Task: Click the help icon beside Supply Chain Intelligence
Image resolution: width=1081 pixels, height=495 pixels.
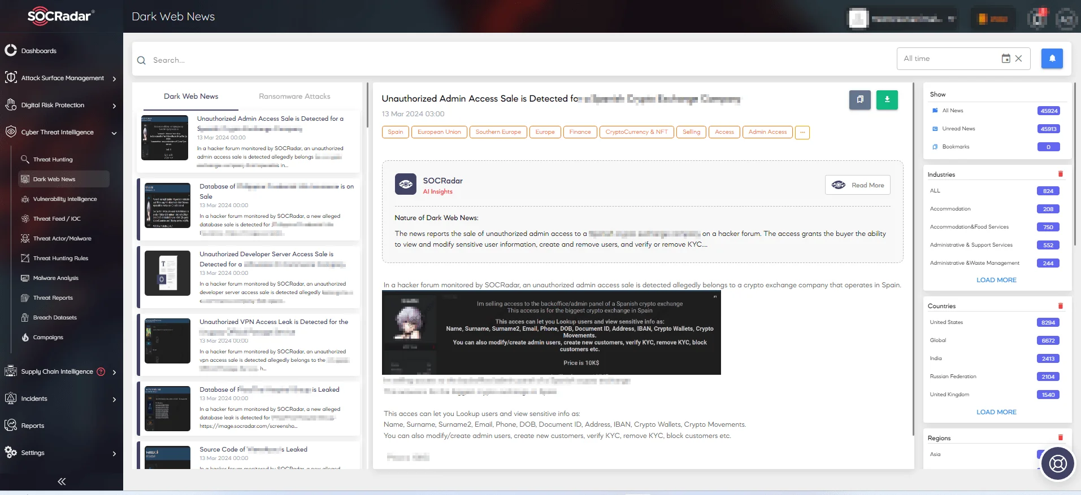Action: [101, 371]
